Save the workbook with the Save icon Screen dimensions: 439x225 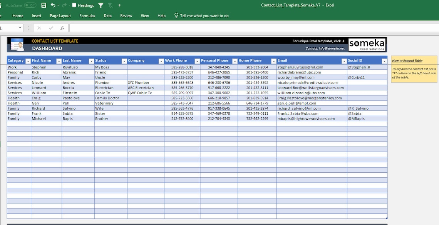point(43,5)
